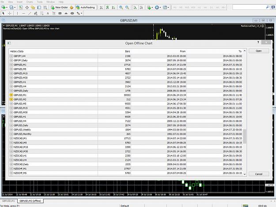Click the Open button in dialog
276x207 pixels.
click(259, 51)
